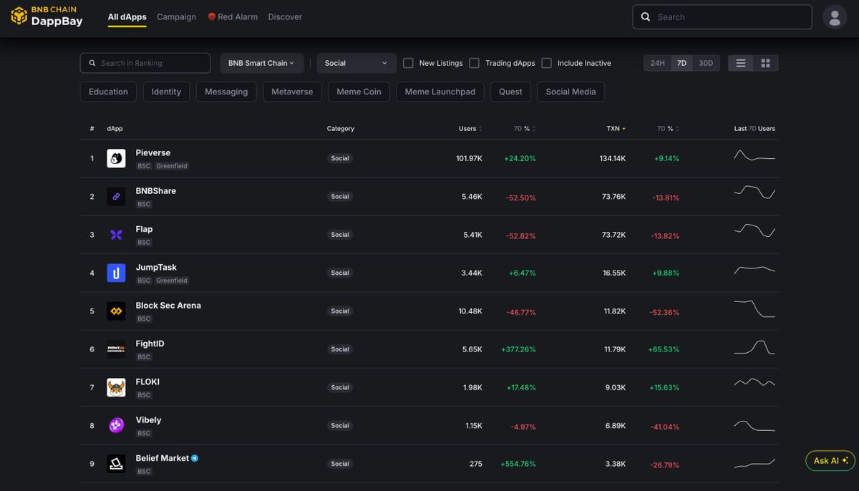The height and width of the screenshot is (491, 859).
Task: Enable New Listings checkbox
Action: [x=408, y=63]
